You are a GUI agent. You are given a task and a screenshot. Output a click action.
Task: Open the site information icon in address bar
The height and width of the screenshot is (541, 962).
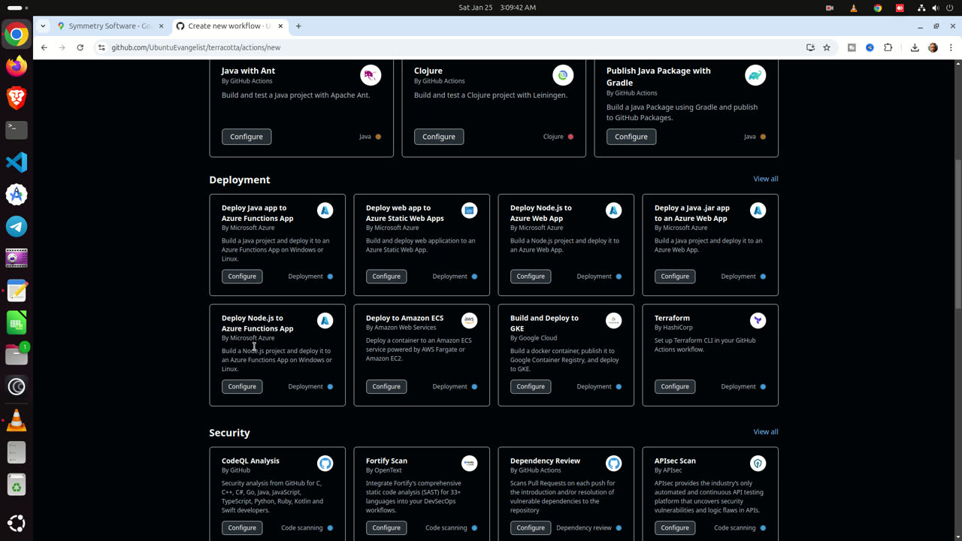pos(101,47)
